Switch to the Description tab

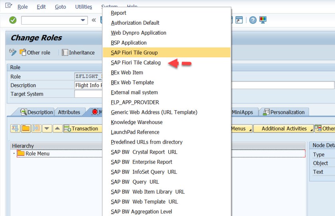[x=36, y=112]
